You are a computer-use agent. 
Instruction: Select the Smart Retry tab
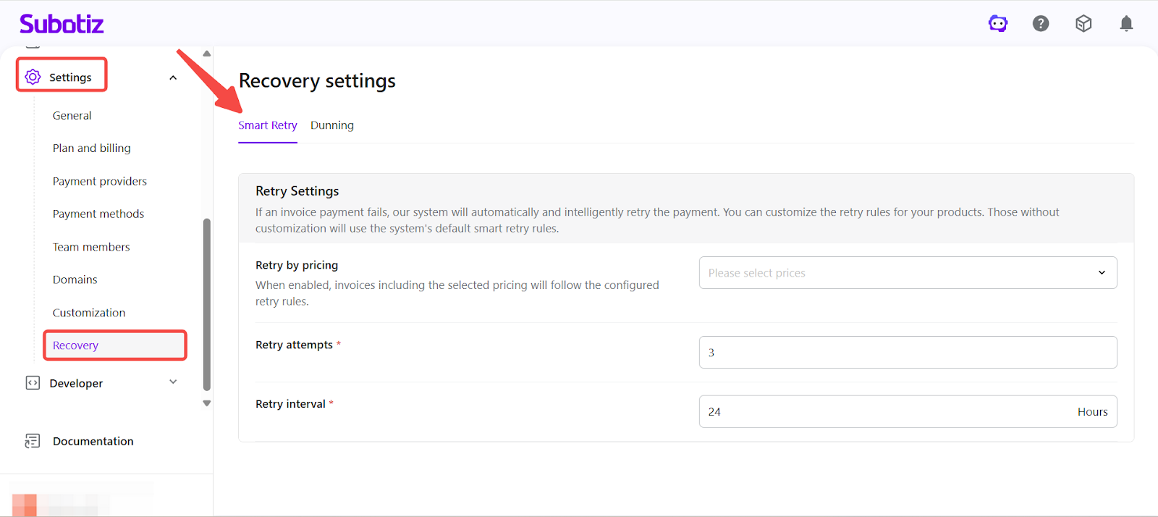click(x=268, y=125)
